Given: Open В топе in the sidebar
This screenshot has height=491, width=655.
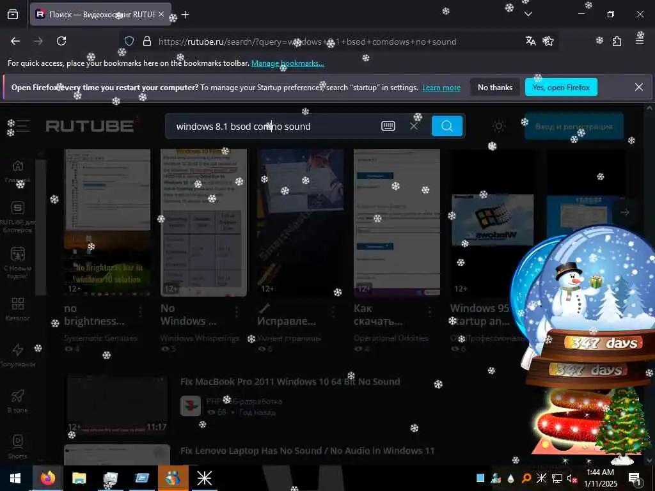Looking at the screenshot, I should tap(17, 401).
